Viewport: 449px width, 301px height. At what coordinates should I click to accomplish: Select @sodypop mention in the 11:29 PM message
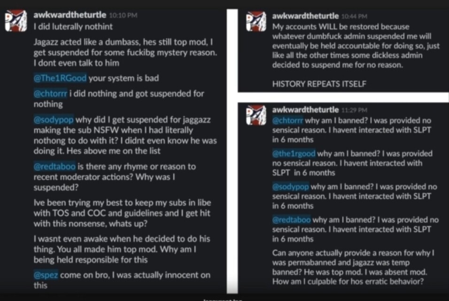pyautogui.click(x=290, y=186)
